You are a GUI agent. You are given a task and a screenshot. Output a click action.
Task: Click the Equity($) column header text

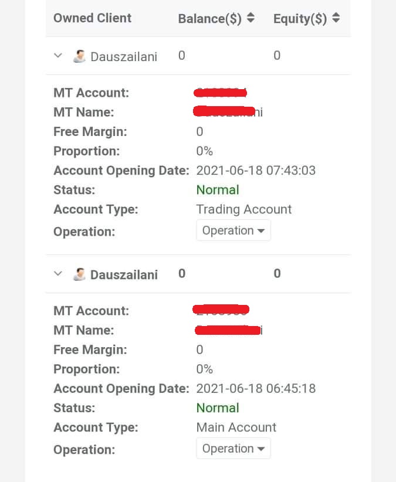[x=300, y=19]
